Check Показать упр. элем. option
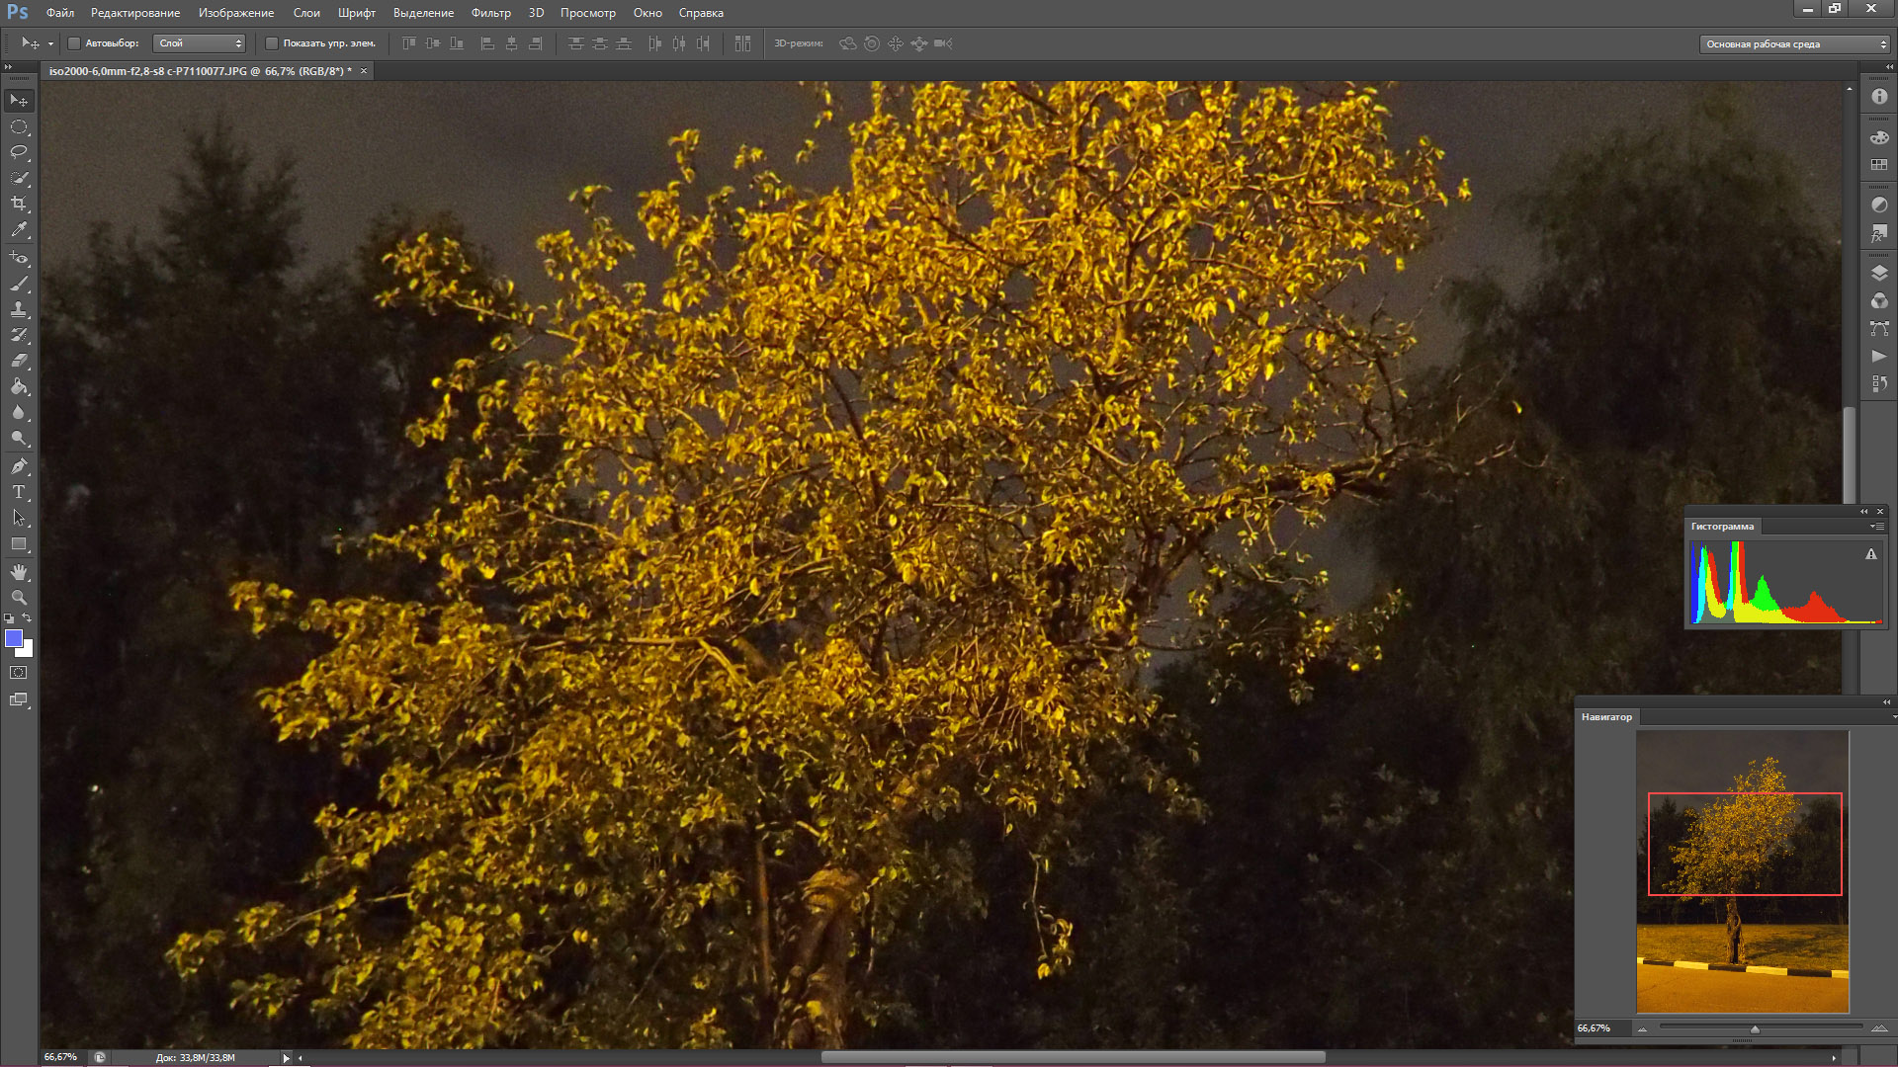1898x1067 pixels. coord(272,43)
